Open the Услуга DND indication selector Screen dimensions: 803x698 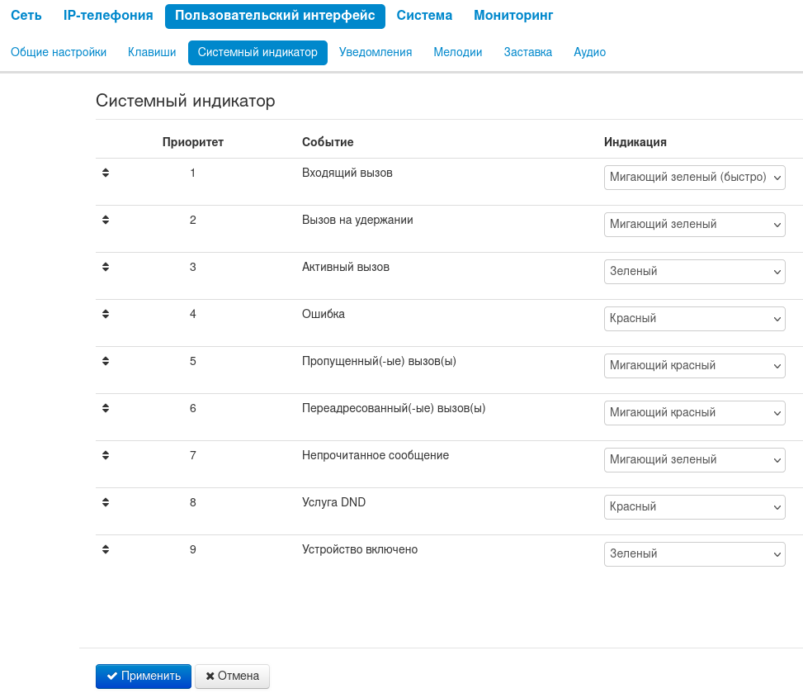(x=694, y=507)
